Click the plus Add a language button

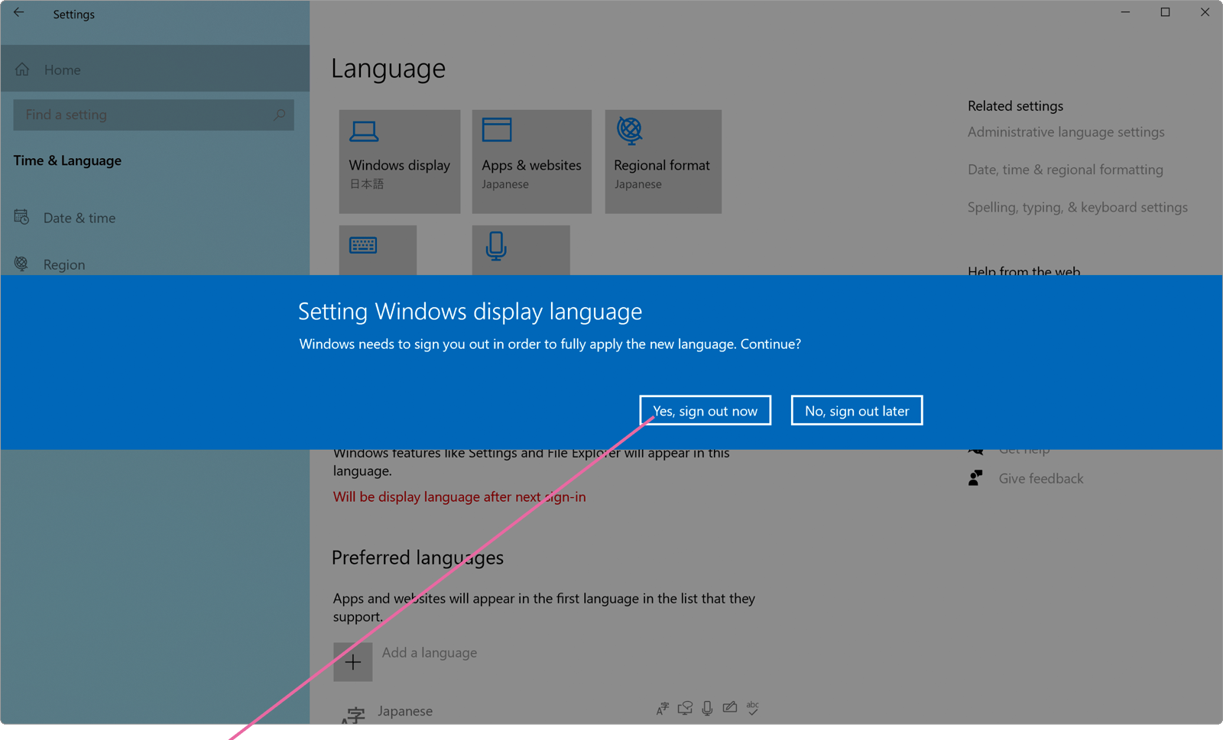click(352, 661)
